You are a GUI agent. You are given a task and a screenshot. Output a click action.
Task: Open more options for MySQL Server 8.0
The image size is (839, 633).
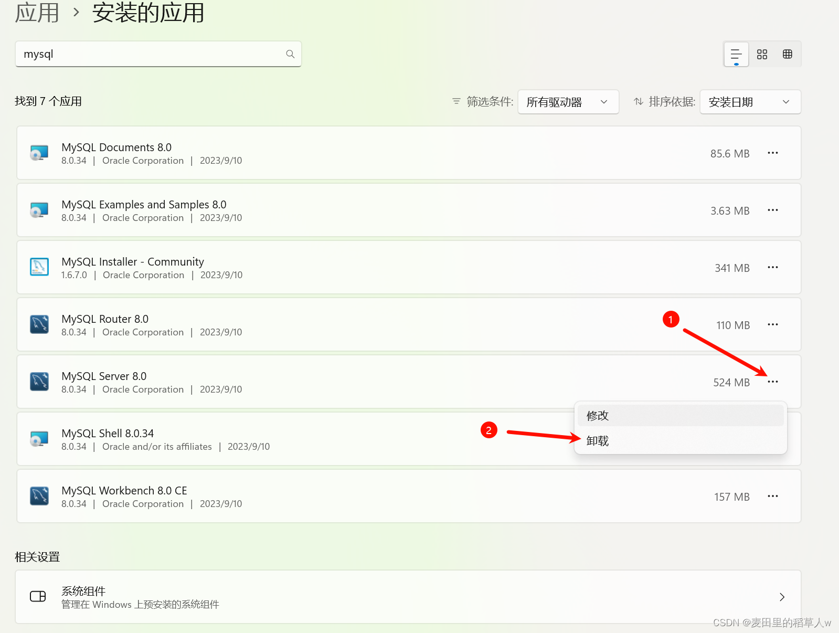pos(773,382)
